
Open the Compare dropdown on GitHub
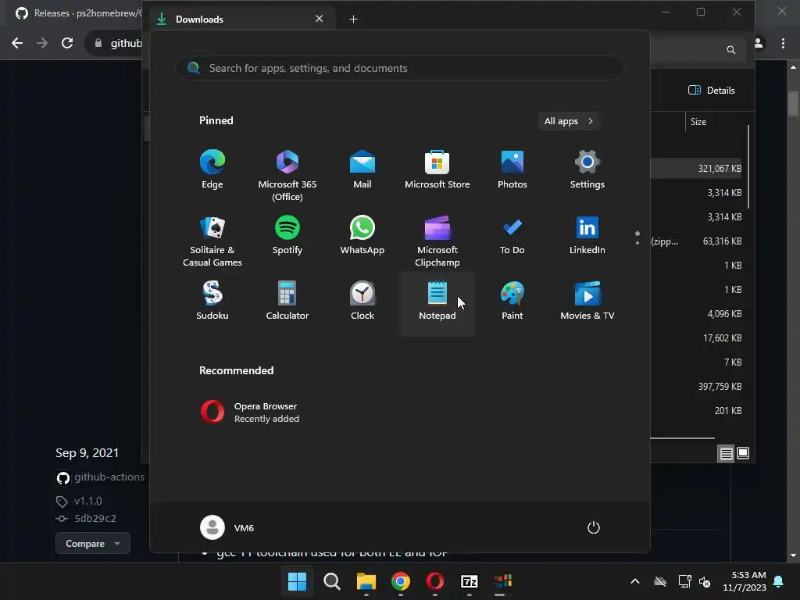tap(92, 544)
